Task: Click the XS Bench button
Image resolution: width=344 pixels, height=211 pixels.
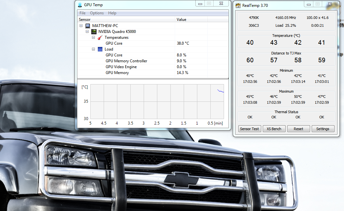Action: 274,129
